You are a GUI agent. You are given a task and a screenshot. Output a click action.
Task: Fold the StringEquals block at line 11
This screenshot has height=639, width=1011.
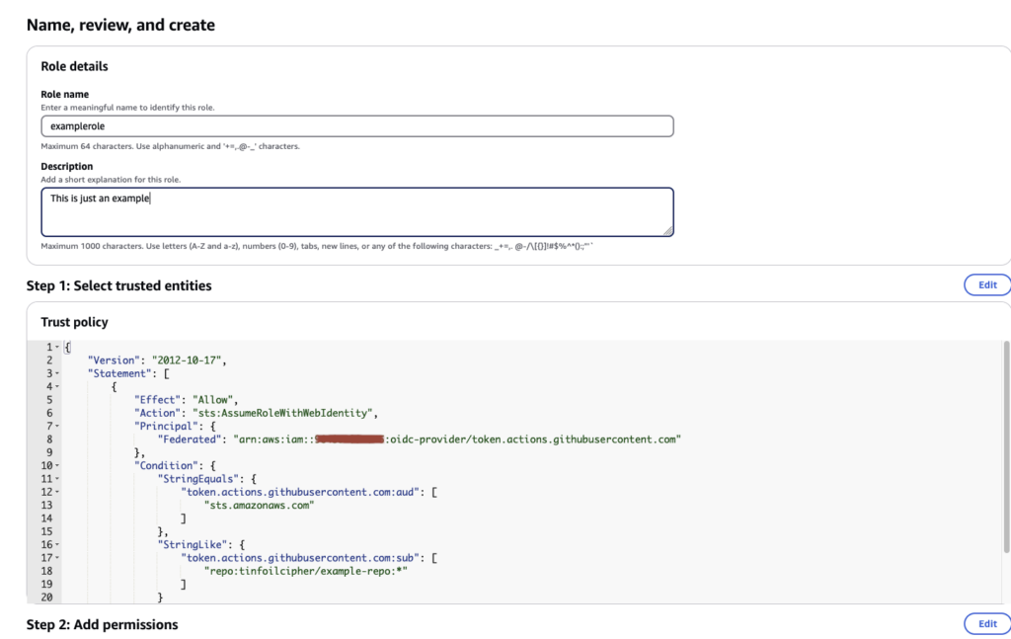click(57, 477)
